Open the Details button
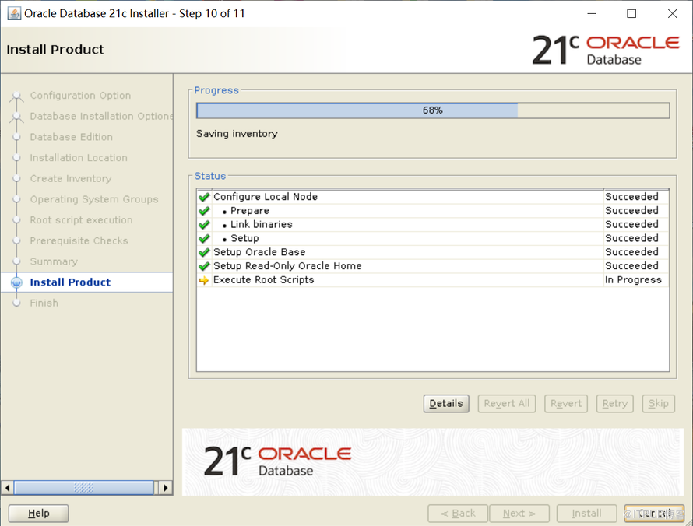Image resolution: width=693 pixels, height=526 pixels. (446, 403)
